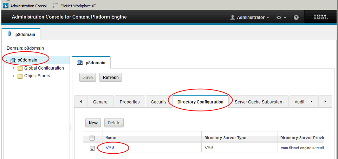The image size is (338, 159).
Task: Click the help question mark icon
Action: (296, 17)
